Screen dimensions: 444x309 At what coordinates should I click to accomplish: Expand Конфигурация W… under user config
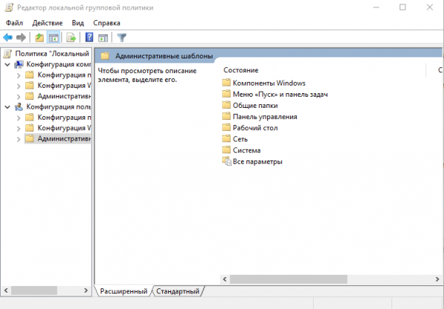point(18,128)
